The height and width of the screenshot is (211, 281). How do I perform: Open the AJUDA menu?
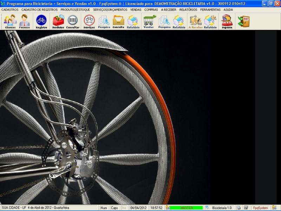(228, 10)
